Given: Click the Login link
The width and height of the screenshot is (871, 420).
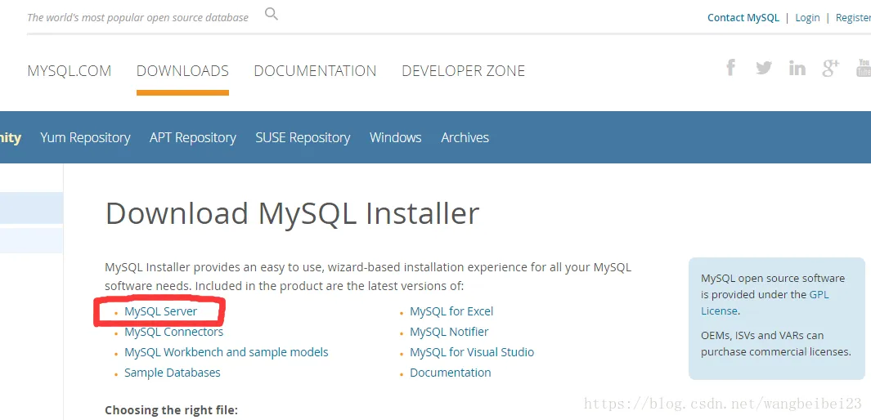Looking at the screenshot, I should 807,18.
